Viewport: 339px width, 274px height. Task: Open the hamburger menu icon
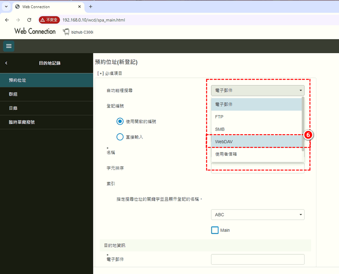point(9,46)
